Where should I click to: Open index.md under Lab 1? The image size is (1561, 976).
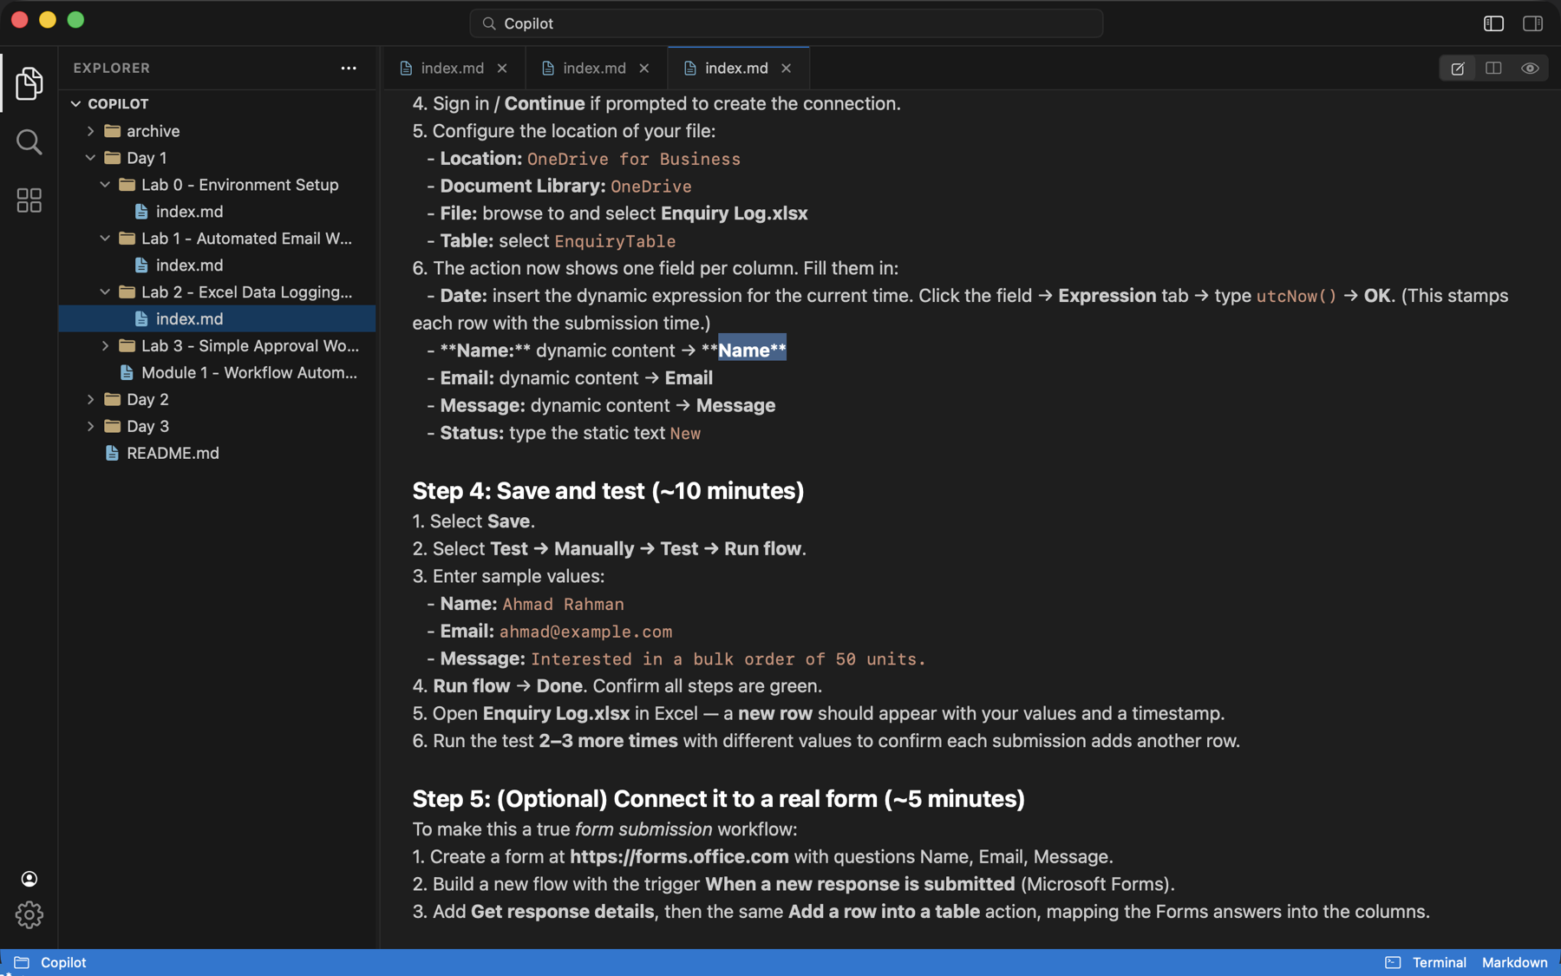pyautogui.click(x=217, y=265)
